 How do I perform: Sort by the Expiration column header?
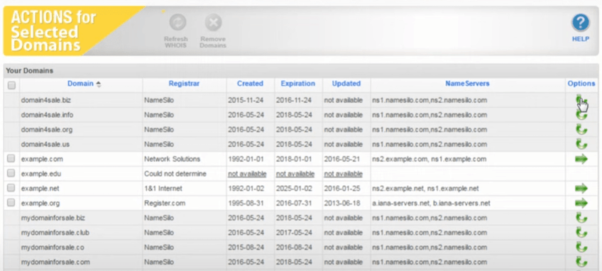(298, 83)
